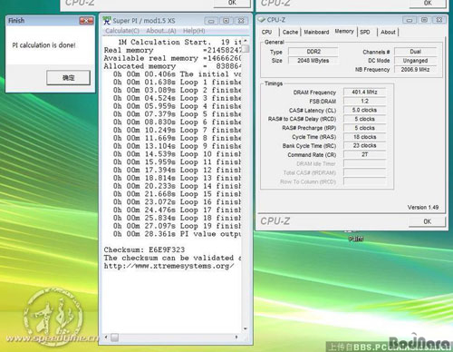Viewport: 453px width, 352px height.
Task: Click the RAS# Precharge (tRP) value field
Action: pyautogui.click(x=364, y=128)
